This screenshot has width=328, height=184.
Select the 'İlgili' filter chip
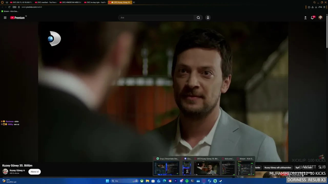298,168
